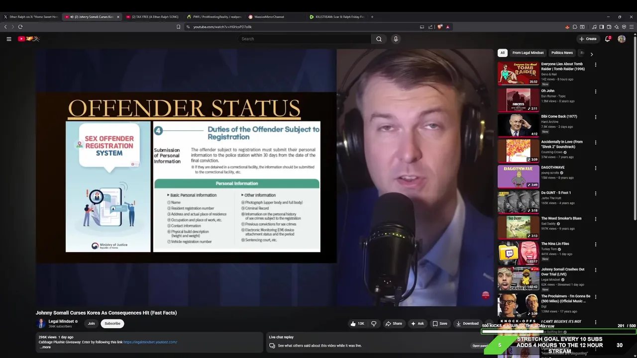Screen dimensions: 637x358
Task: Switch to KILLSTREAM: Scar & Ralph tab
Action: coord(336,17)
